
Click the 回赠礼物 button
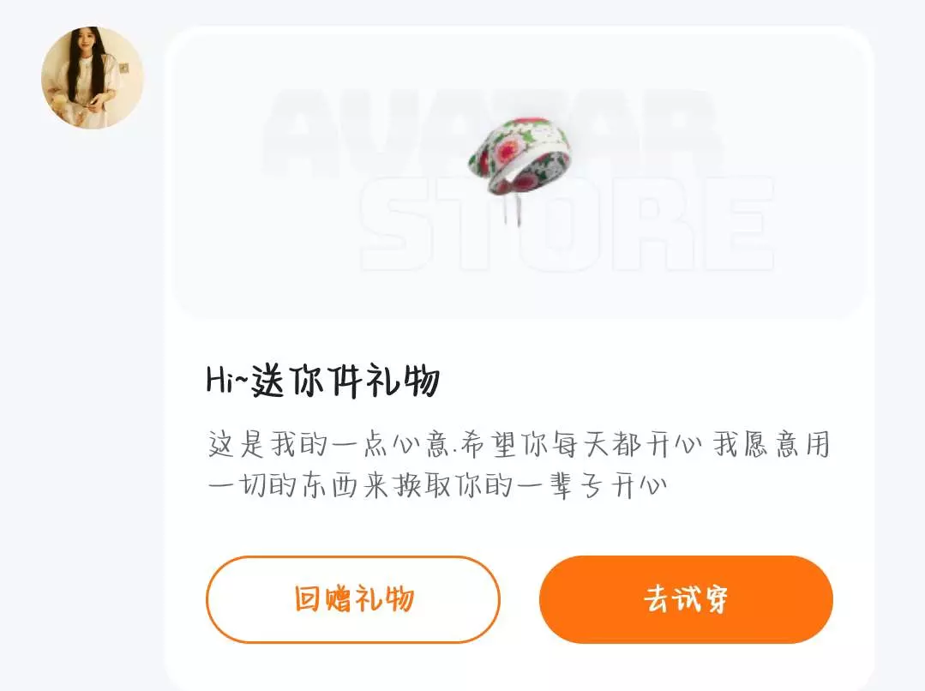353,599
